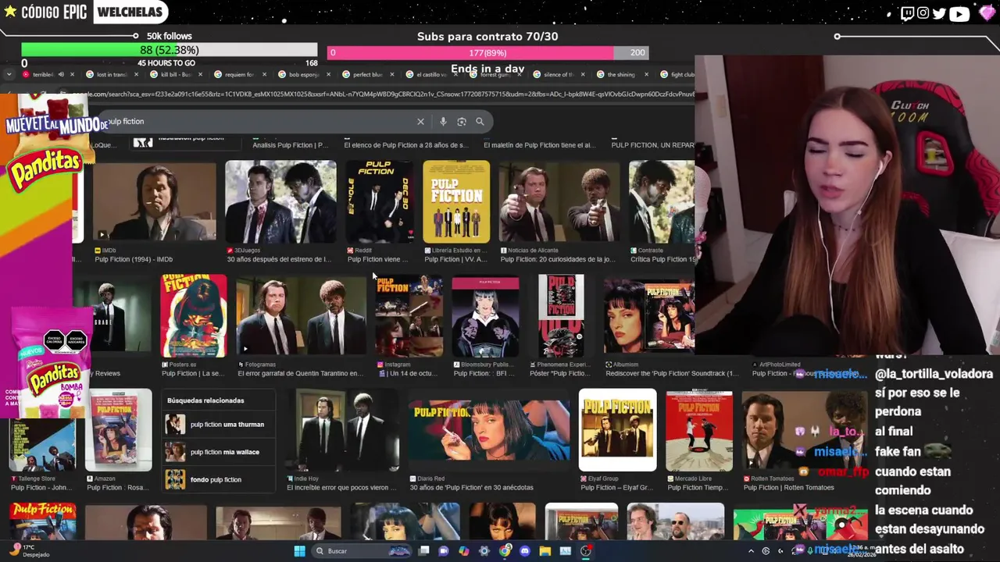
Task: Open the yellow Pulp Fiction book cover thumbnail
Action: (456, 202)
